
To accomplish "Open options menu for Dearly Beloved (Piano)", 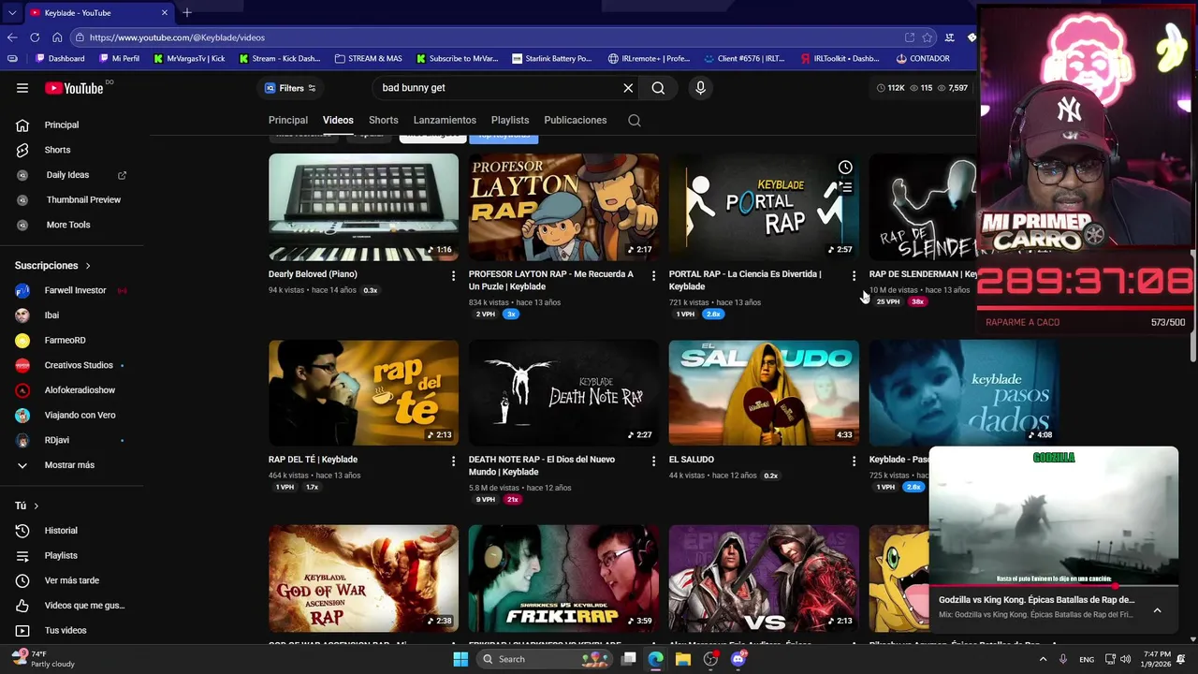I will click(453, 276).
